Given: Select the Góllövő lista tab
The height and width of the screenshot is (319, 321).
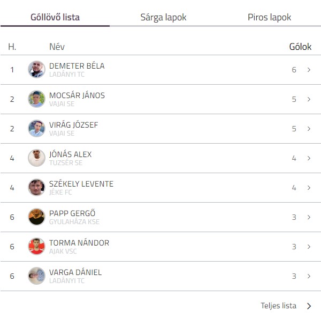Looking at the screenshot, I should point(55,17).
